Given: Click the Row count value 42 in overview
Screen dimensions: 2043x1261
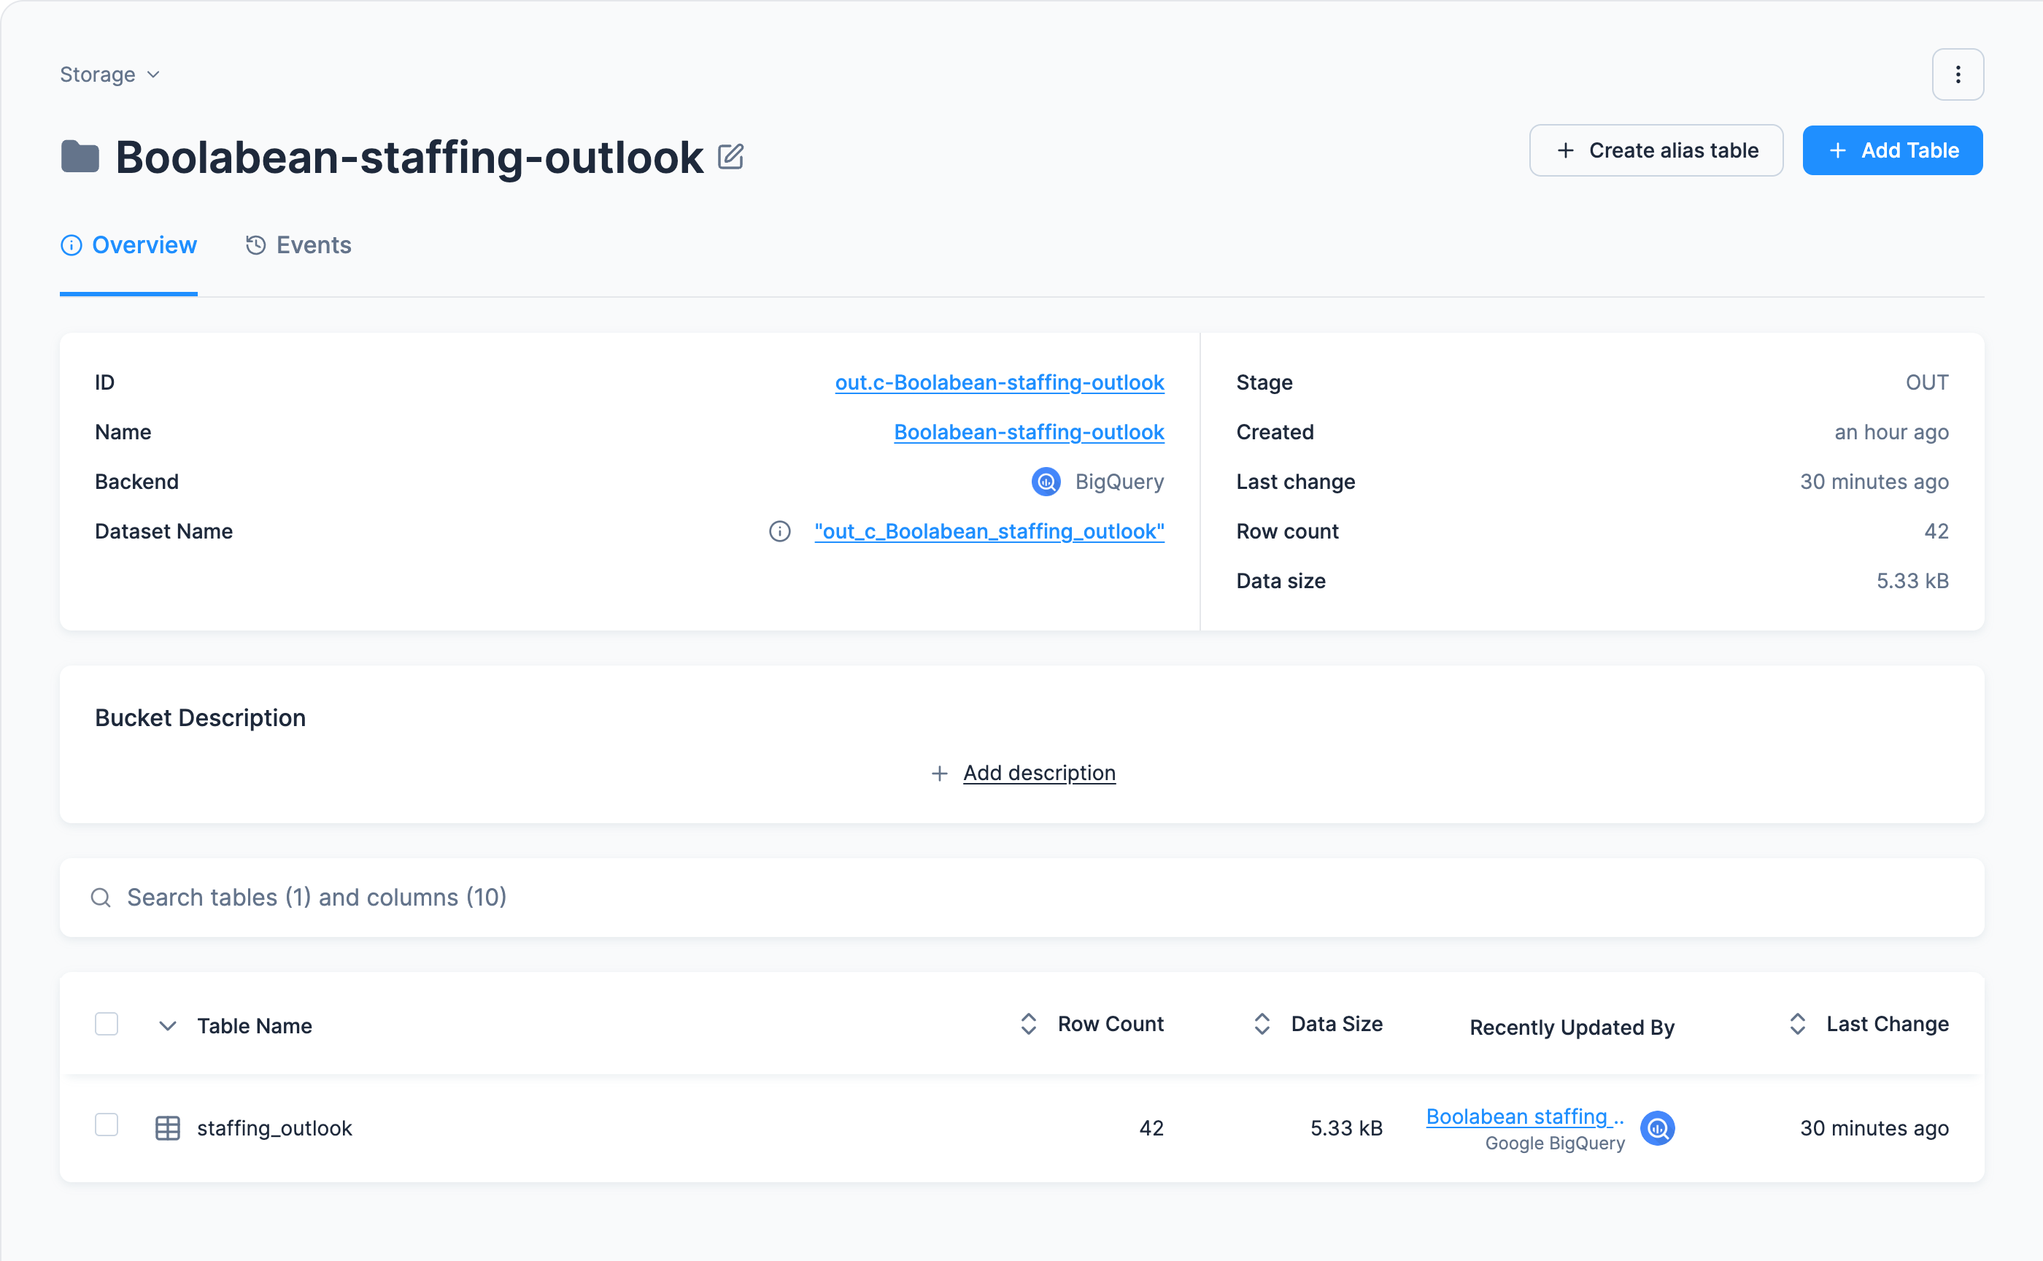Looking at the screenshot, I should coord(1936,531).
